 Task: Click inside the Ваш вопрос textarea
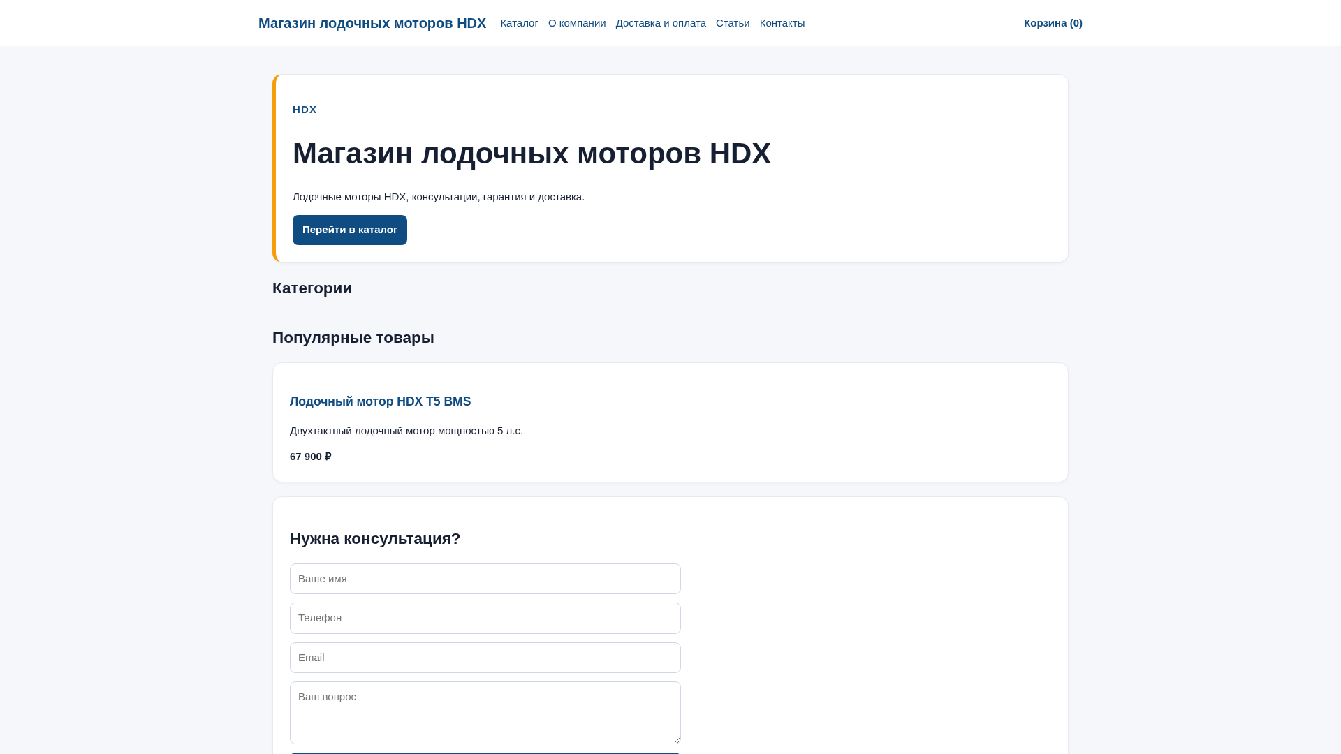[x=485, y=713]
